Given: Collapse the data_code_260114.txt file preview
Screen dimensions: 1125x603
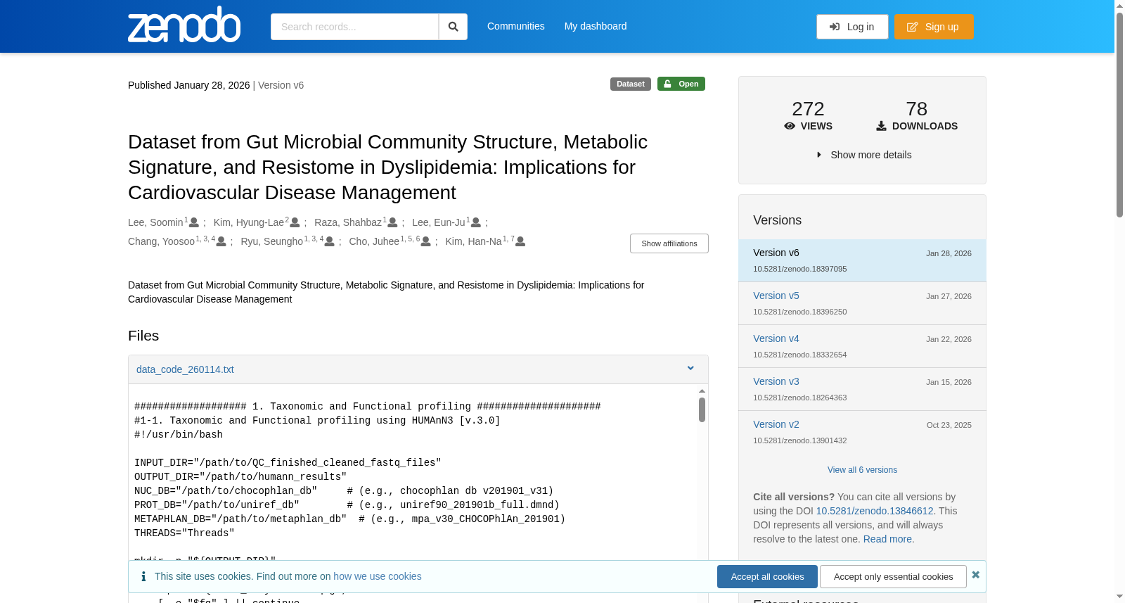Looking at the screenshot, I should [x=690, y=369].
